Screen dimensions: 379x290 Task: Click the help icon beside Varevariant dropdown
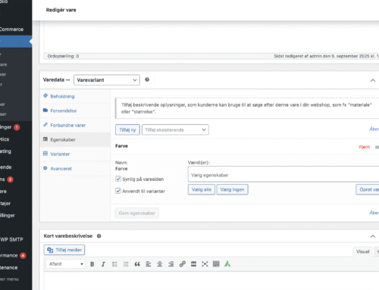(147, 80)
